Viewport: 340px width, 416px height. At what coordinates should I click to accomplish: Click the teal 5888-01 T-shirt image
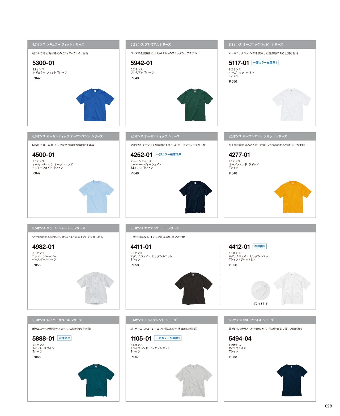click(96, 380)
